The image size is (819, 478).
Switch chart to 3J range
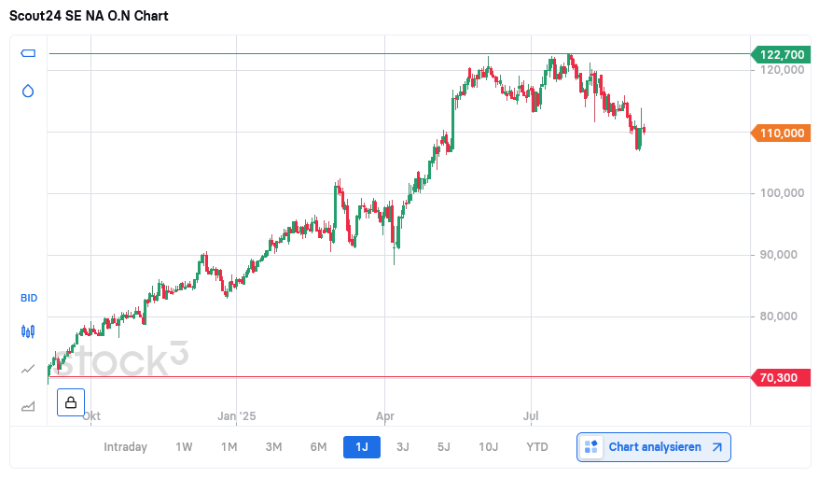(403, 447)
